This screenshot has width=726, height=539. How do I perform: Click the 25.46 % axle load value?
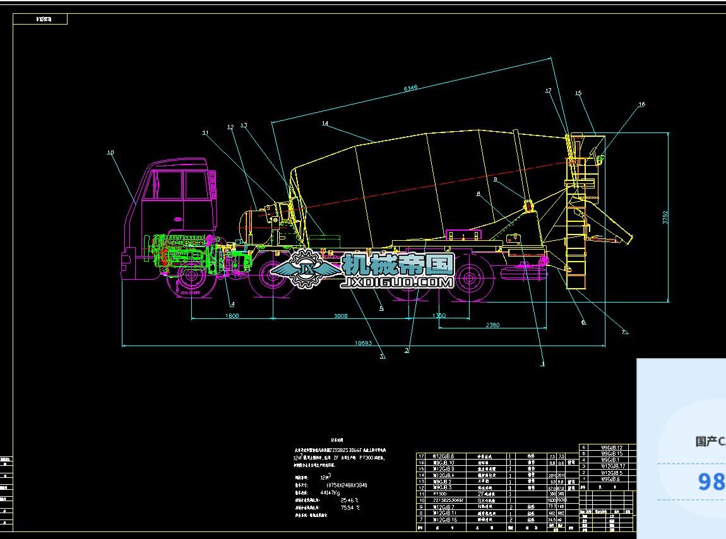click(350, 500)
